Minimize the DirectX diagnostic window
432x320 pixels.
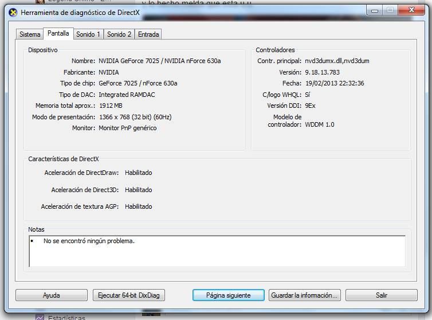pyautogui.click(x=376, y=10)
